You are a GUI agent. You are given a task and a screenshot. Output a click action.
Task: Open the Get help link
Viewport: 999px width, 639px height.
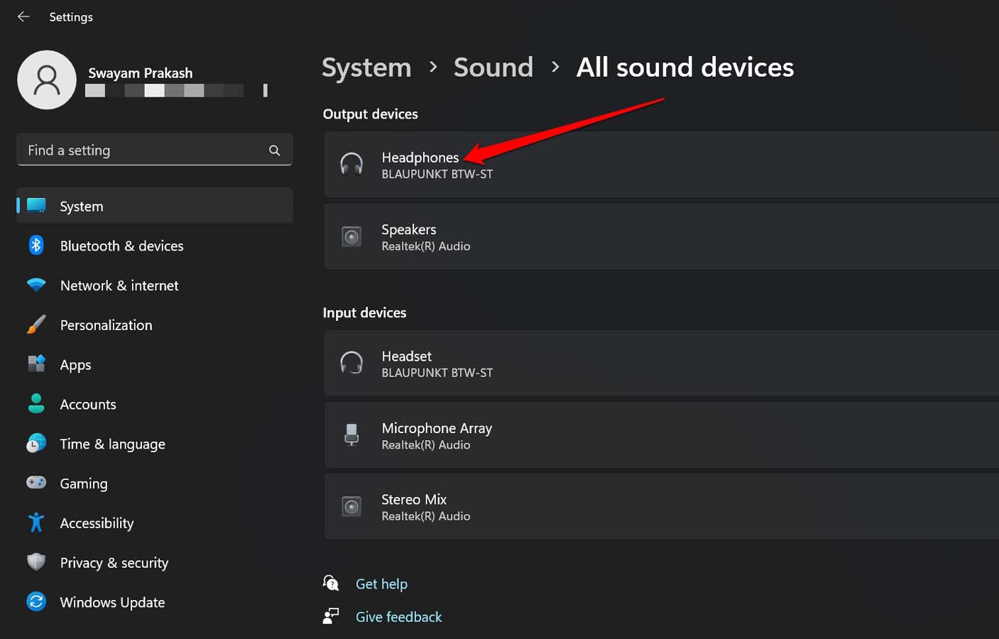381,584
